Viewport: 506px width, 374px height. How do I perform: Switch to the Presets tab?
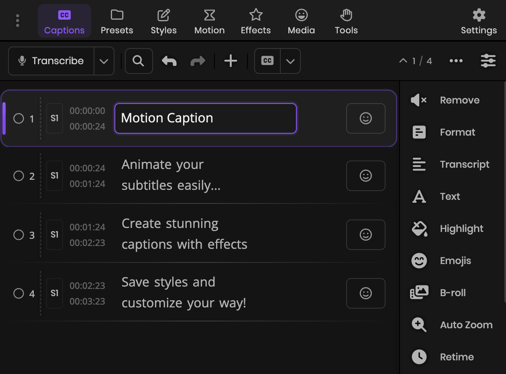click(x=117, y=21)
